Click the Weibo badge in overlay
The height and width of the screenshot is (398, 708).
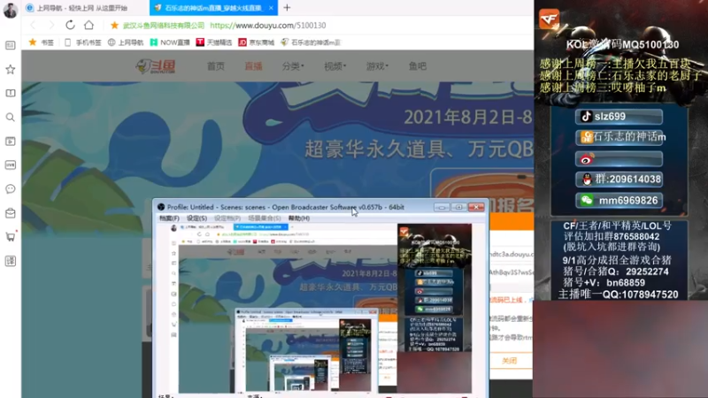tap(619, 159)
